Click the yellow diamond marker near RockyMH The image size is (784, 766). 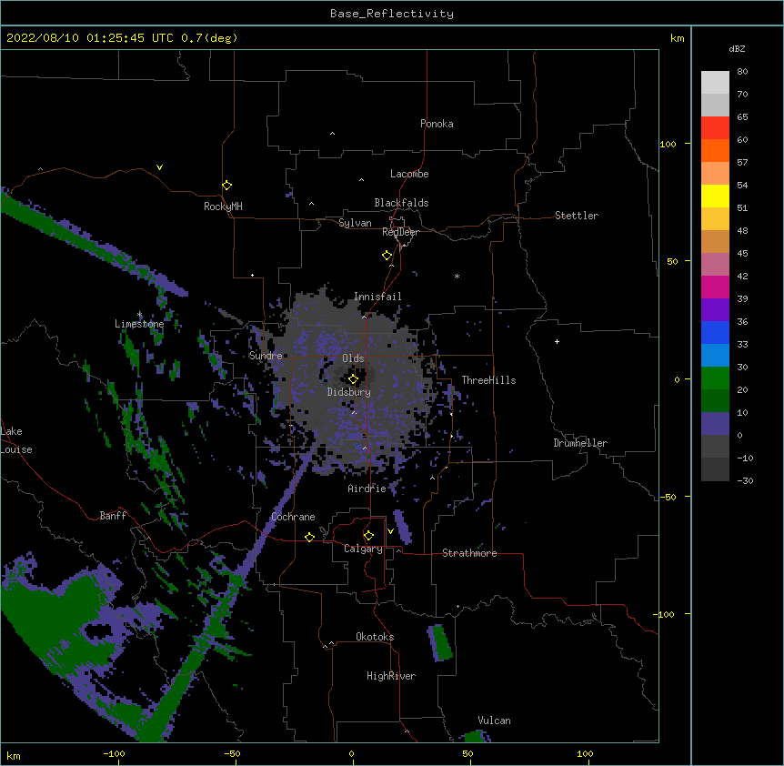(x=227, y=186)
